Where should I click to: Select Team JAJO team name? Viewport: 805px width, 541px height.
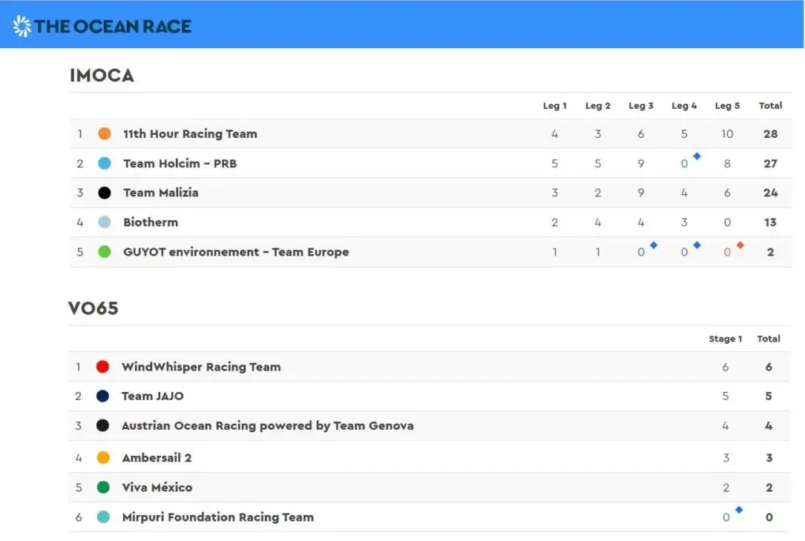[x=153, y=396]
